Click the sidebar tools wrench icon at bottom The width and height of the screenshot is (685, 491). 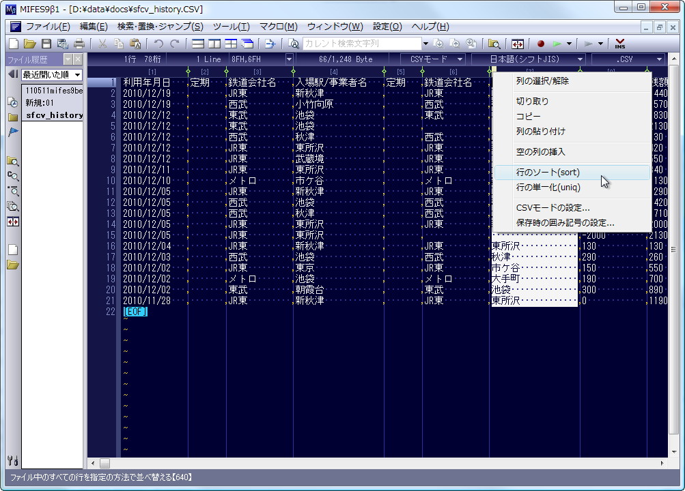(13, 460)
